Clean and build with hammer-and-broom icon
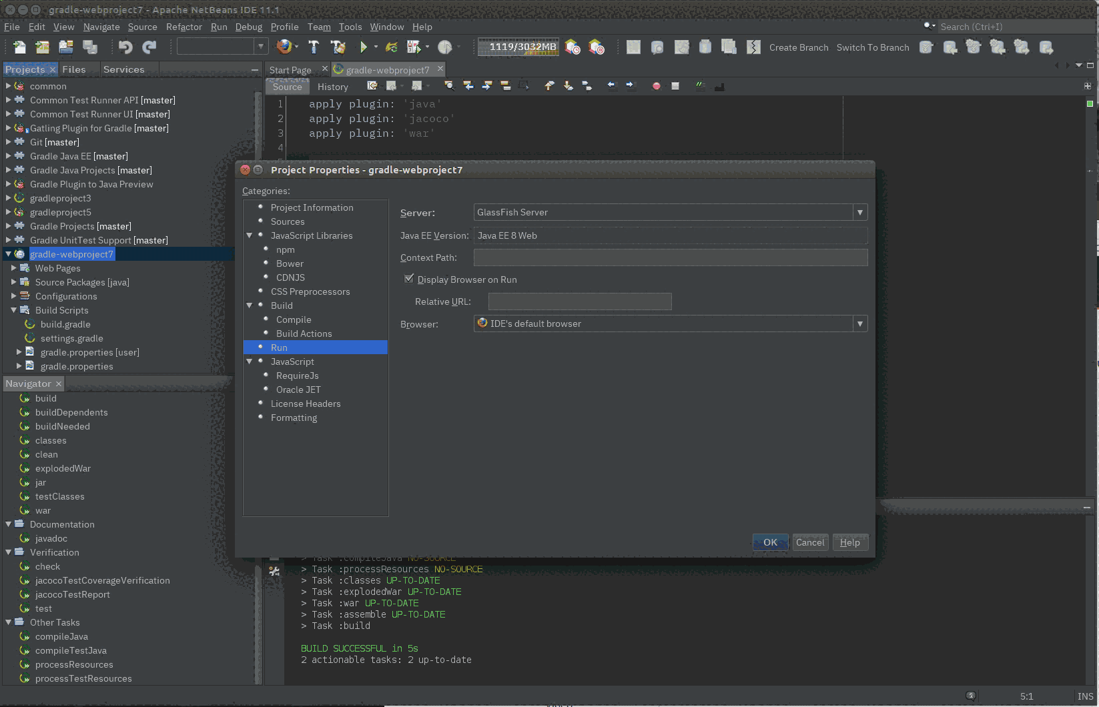This screenshot has height=707, width=1099. click(338, 47)
